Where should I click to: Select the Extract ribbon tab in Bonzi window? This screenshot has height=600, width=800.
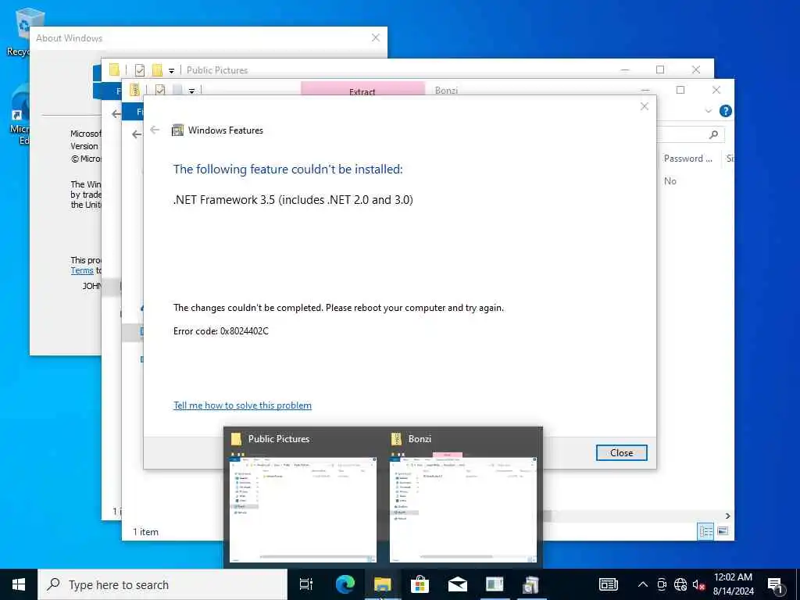pyautogui.click(x=362, y=89)
